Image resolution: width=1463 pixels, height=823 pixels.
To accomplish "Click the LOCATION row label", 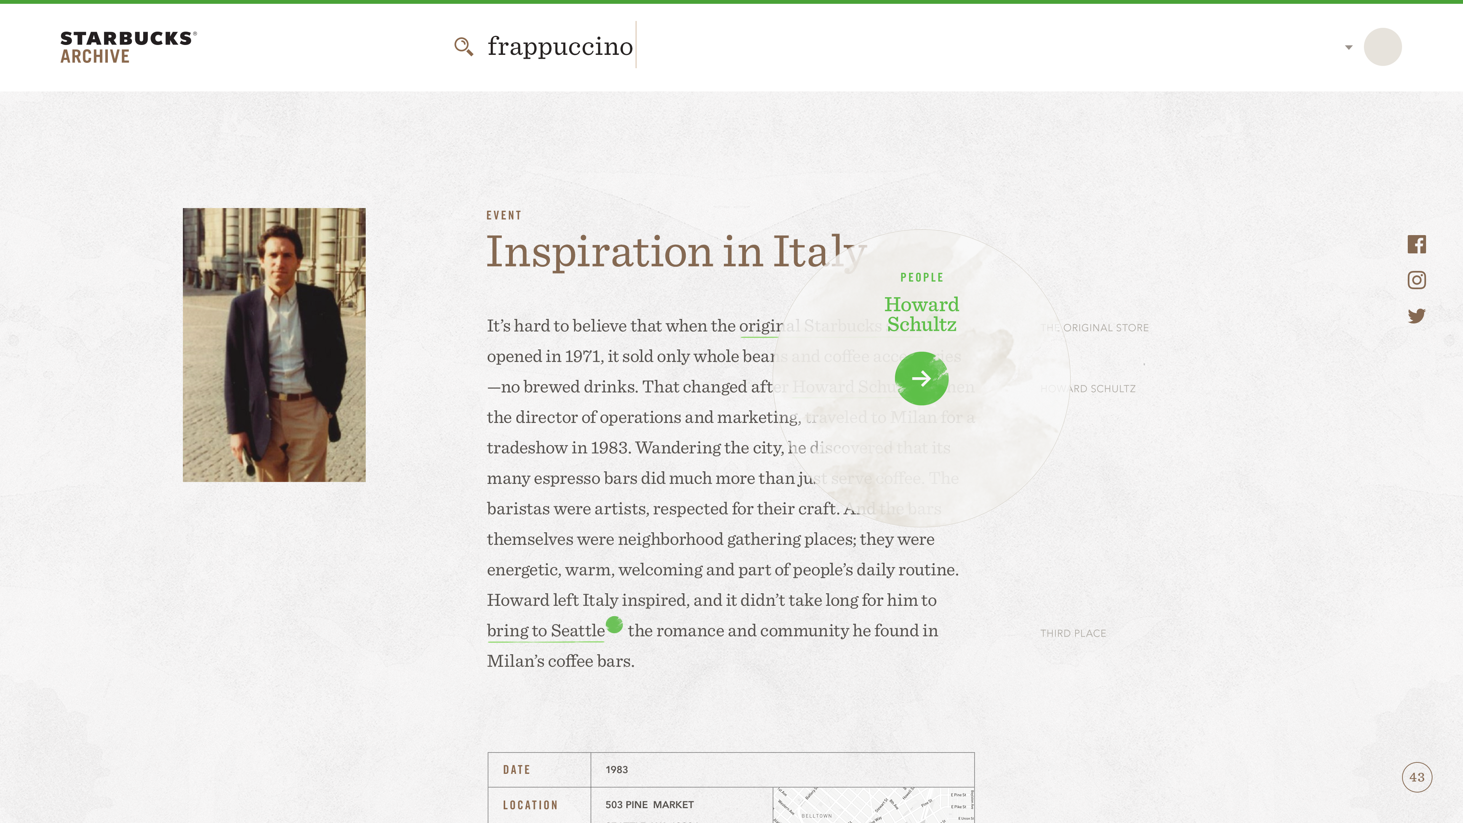I will tap(530, 805).
